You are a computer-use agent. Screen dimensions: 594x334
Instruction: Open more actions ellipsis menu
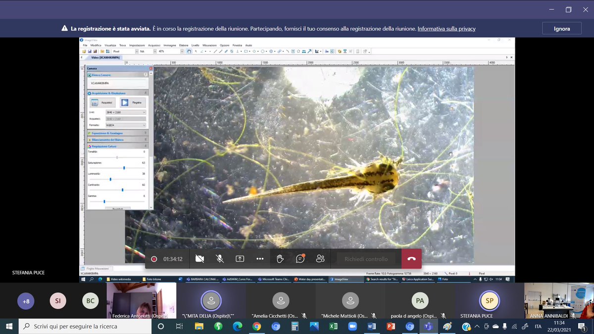tap(260, 259)
